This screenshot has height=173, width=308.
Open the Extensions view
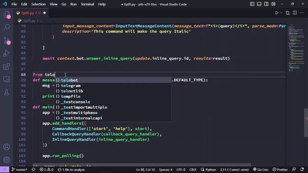pos(6,66)
